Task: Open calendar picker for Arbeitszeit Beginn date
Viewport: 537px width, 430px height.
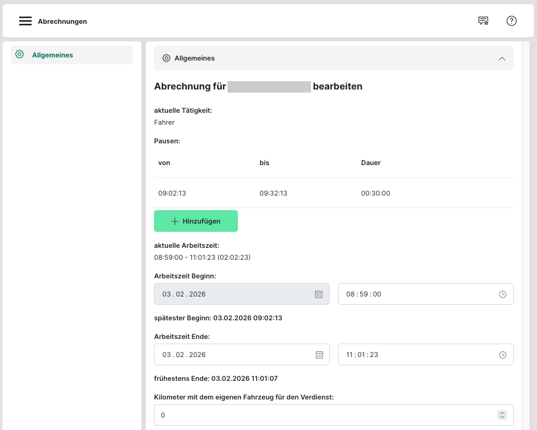Action: point(319,294)
